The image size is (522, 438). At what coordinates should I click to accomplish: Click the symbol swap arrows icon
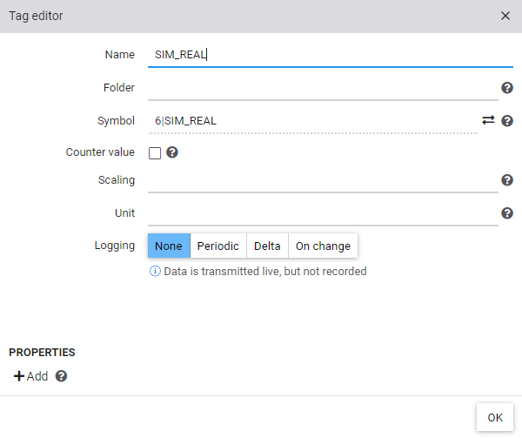(x=488, y=120)
